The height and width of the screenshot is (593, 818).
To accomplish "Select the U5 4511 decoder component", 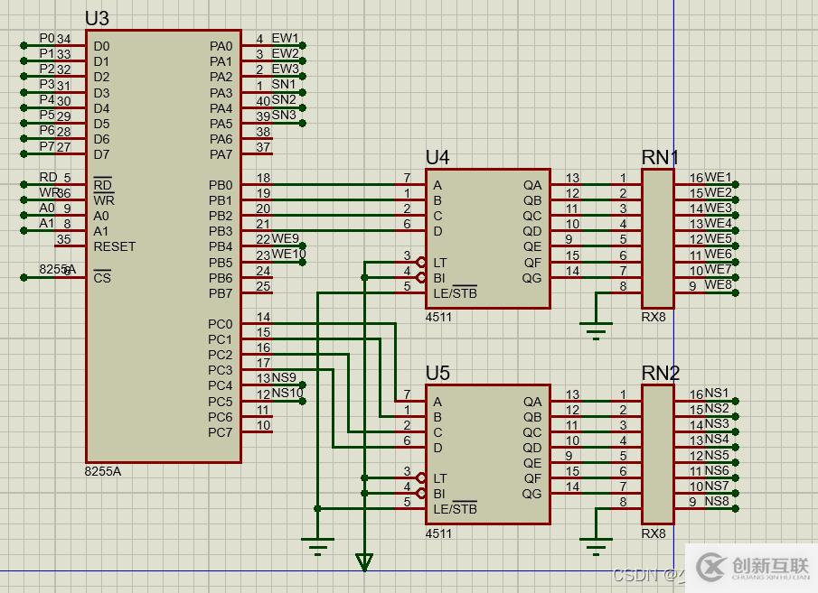I will [x=488, y=454].
